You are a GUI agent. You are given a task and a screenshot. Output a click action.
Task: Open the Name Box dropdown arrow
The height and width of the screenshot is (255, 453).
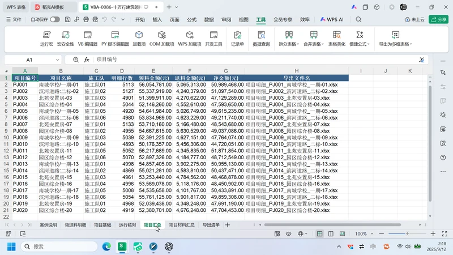[58, 60]
